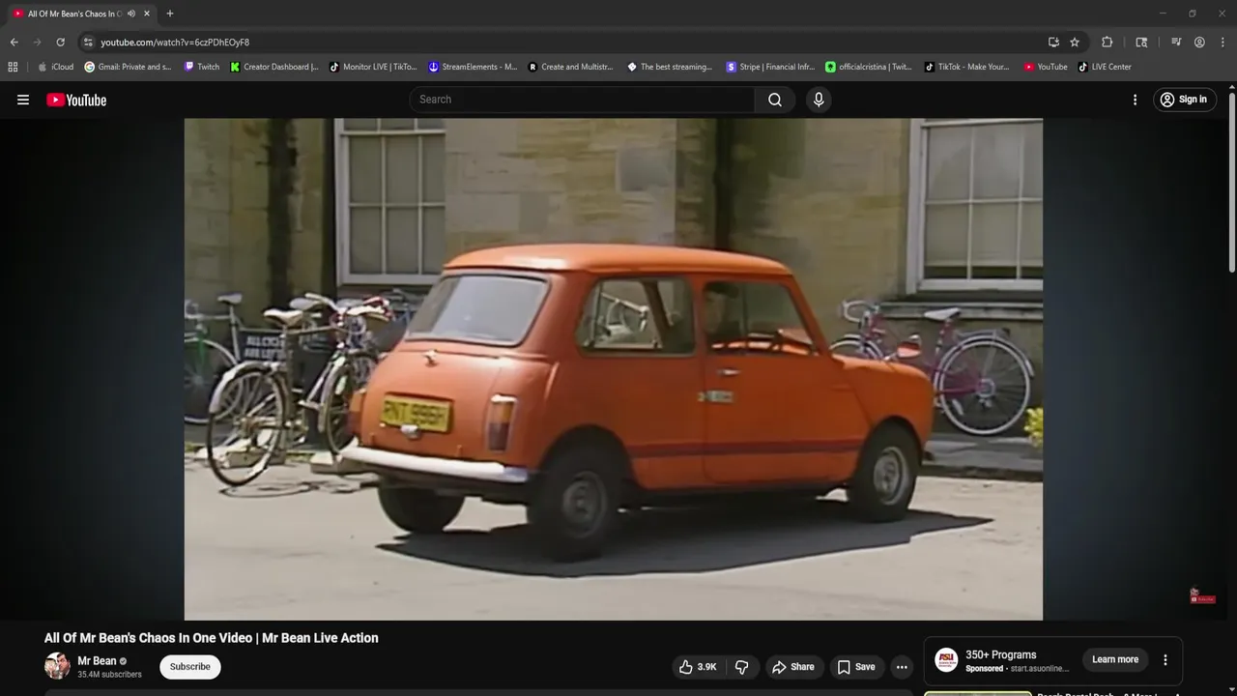This screenshot has height=696, width=1237.
Task: Open the TikTok Make Your Day bookmark
Action: (967, 67)
